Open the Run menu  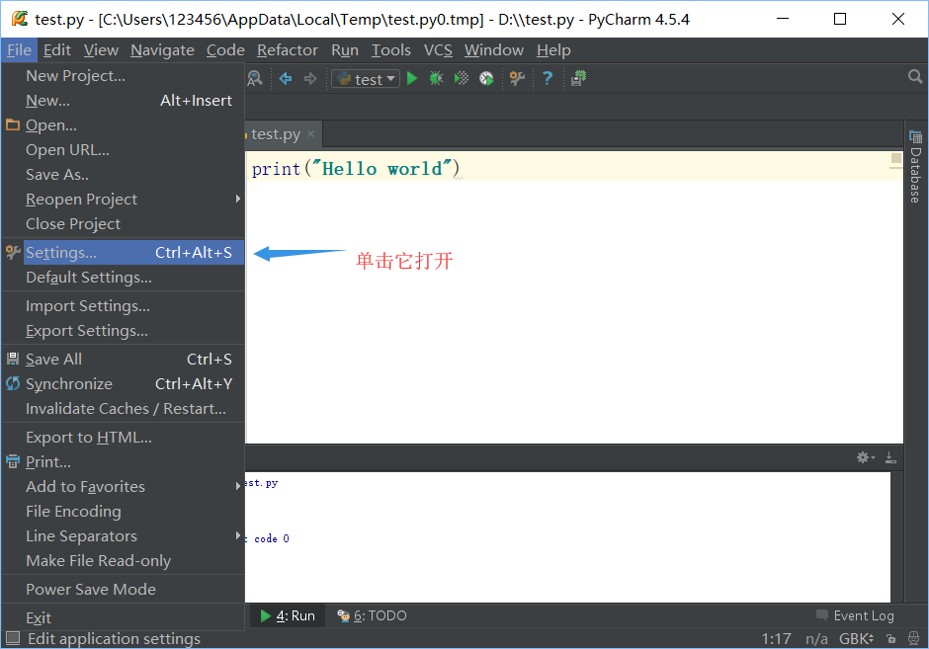coord(345,50)
